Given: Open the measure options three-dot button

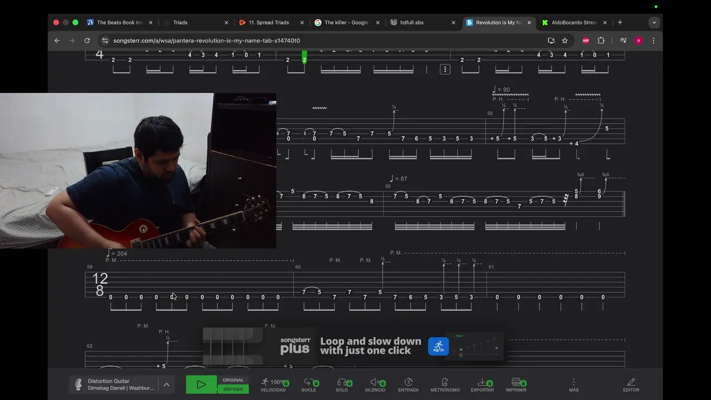Looking at the screenshot, I should (445, 69).
